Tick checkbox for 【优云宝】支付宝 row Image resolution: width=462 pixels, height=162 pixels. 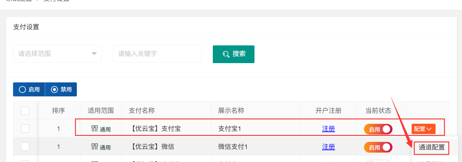coord(25,129)
